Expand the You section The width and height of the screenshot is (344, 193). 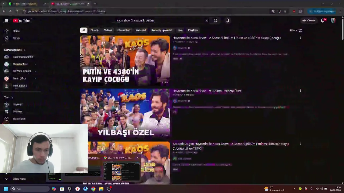9,97
